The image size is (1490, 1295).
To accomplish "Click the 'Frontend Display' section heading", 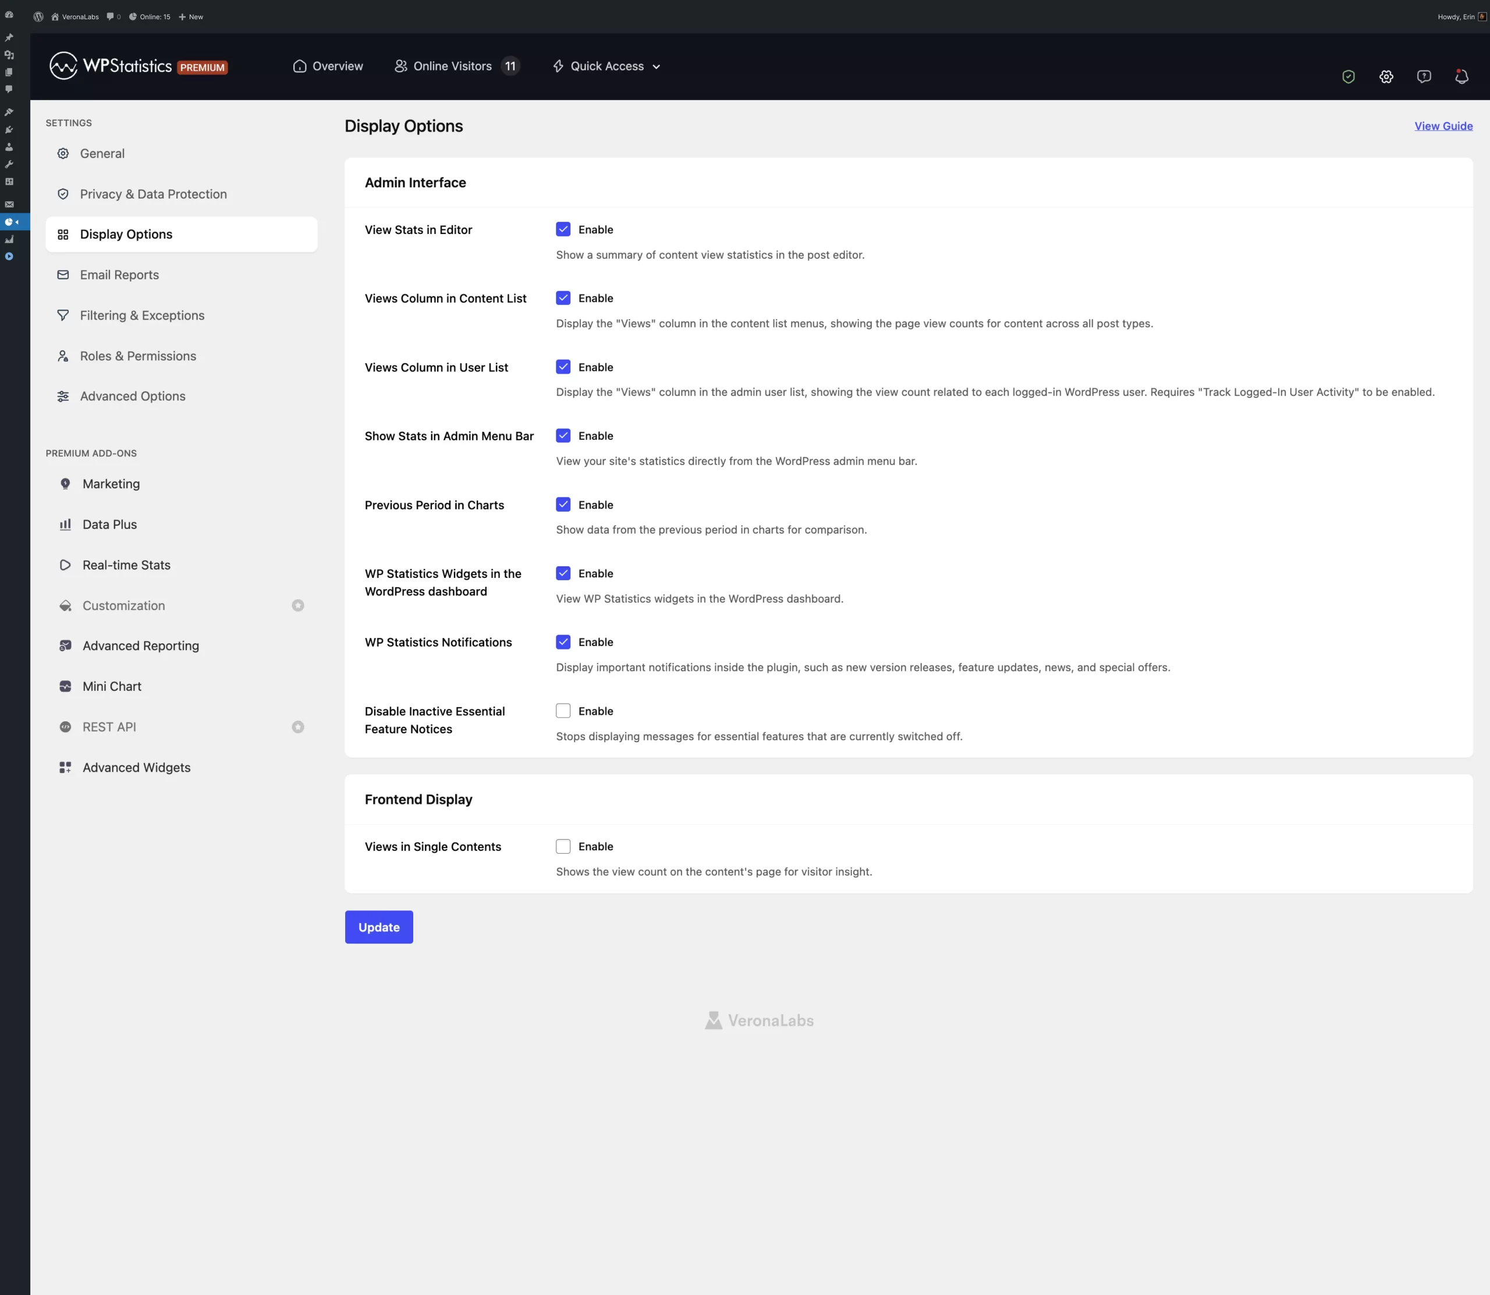I will coord(418,799).
